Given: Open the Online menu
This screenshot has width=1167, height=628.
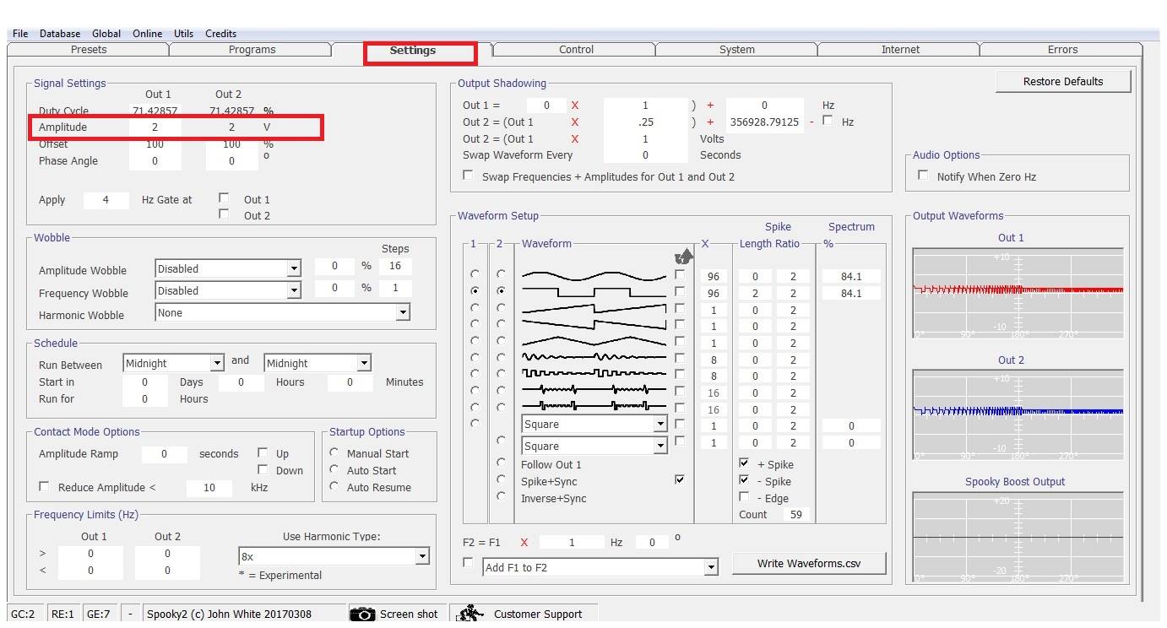Looking at the screenshot, I should pos(147,34).
